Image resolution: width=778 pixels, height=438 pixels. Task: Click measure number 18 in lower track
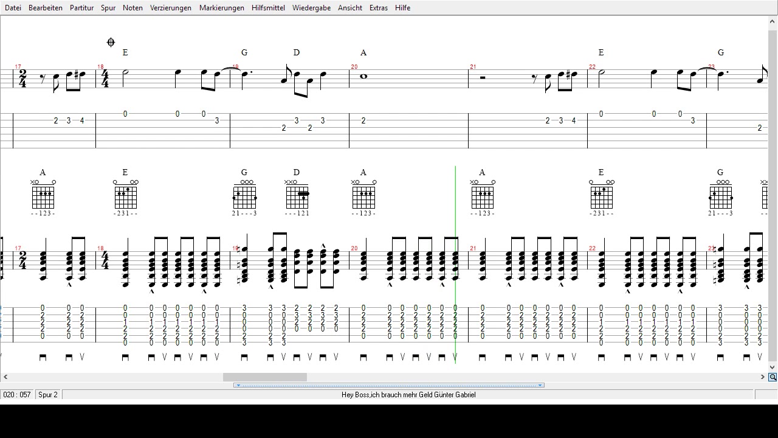tap(101, 248)
